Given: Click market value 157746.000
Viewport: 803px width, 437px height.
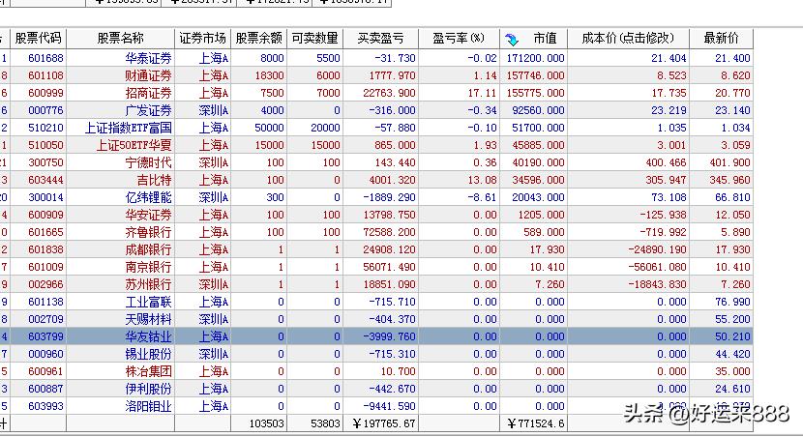Looking at the screenshot, I should click(x=535, y=75).
